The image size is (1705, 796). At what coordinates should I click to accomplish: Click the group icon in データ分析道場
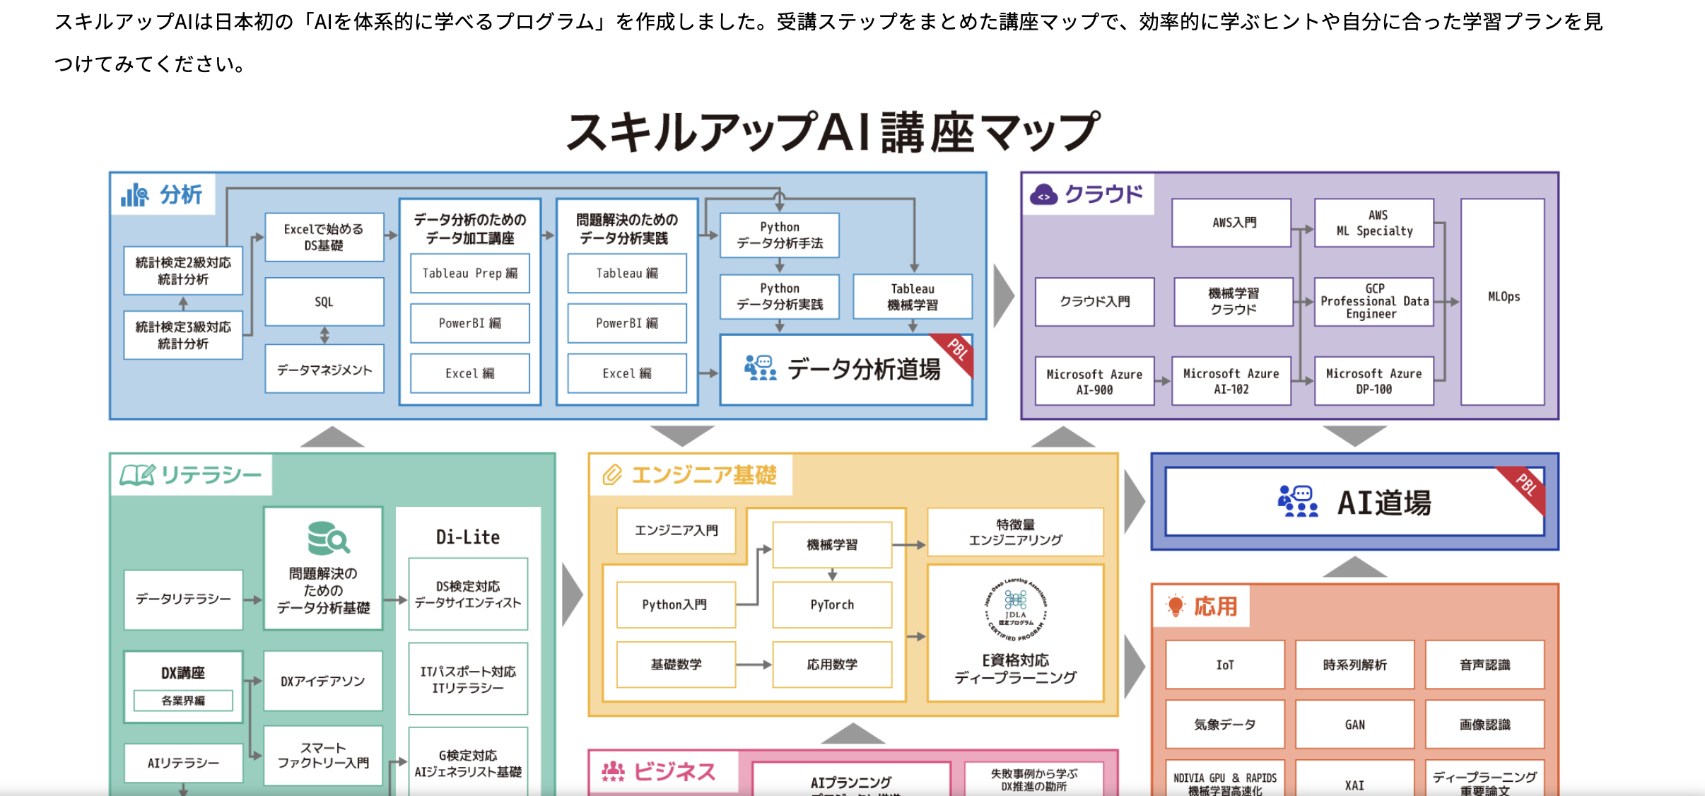tap(761, 368)
